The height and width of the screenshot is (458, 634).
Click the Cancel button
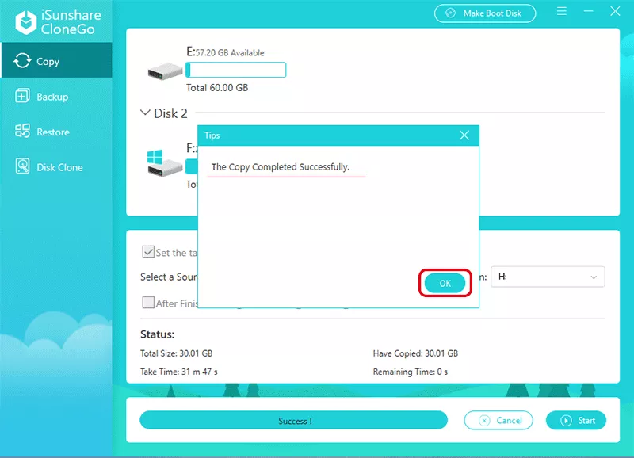coord(499,420)
